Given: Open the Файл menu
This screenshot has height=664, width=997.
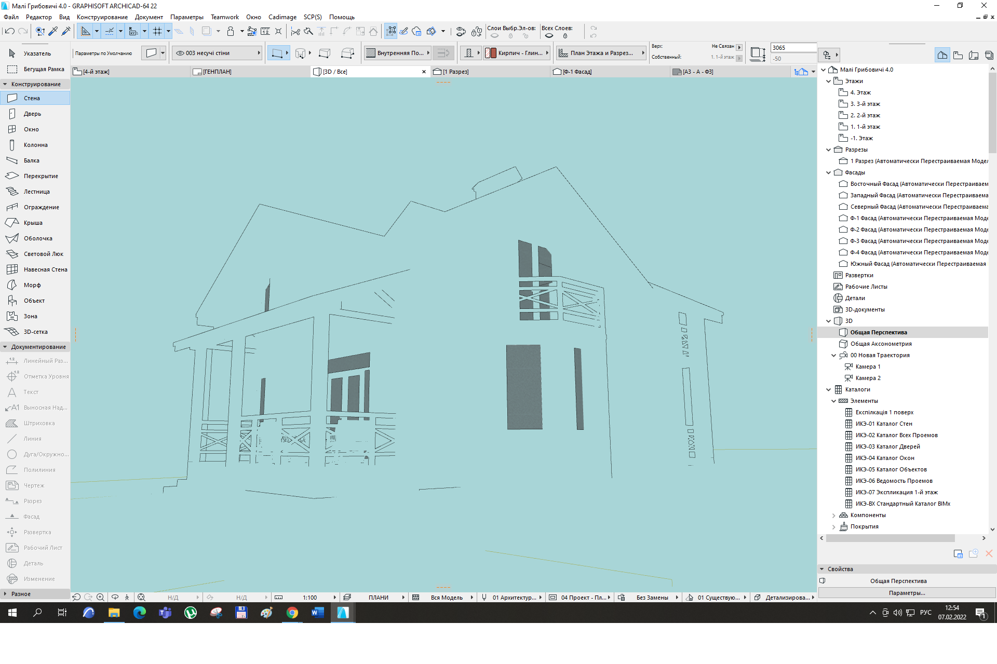Looking at the screenshot, I should pyautogui.click(x=11, y=17).
